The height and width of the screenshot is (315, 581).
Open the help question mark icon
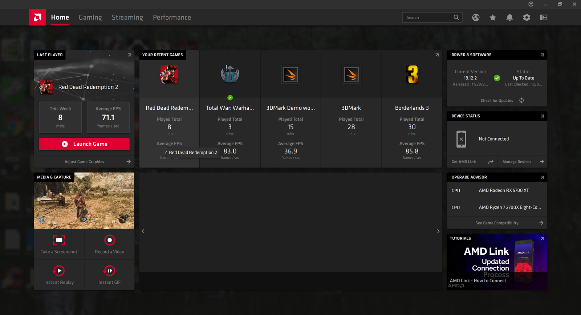[531, 4]
